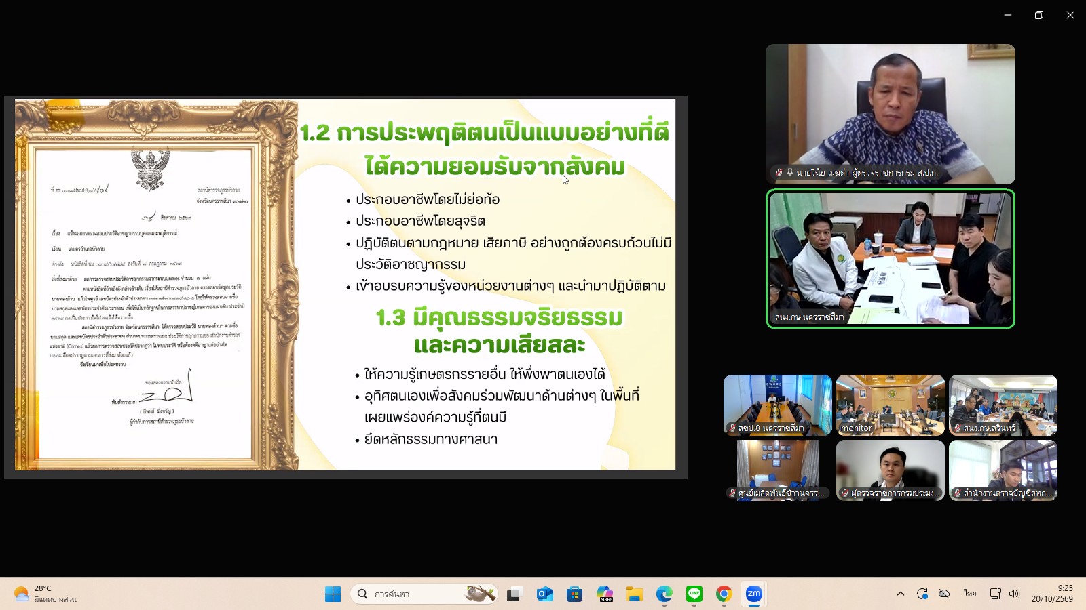Image resolution: width=1086 pixels, height=610 pixels.
Task: Open the Windows Start menu
Action: click(333, 594)
